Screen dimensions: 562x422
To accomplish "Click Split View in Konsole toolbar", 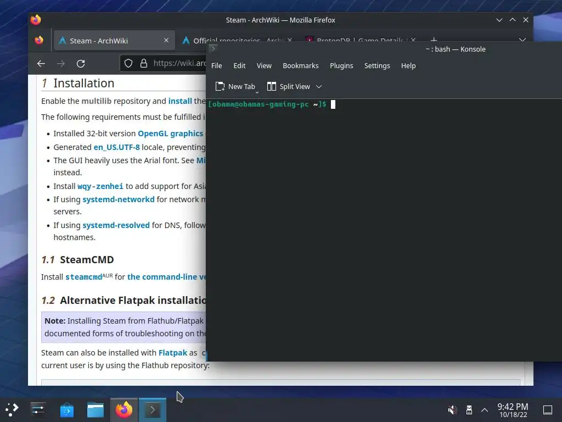I will (289, 86).
